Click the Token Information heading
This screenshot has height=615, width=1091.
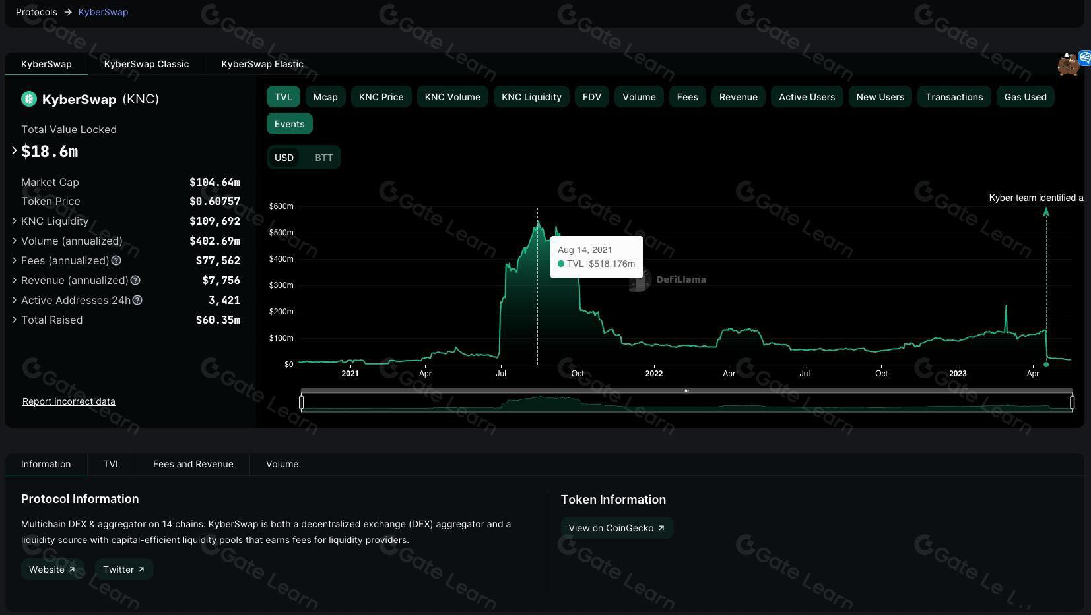coord(613,500)
